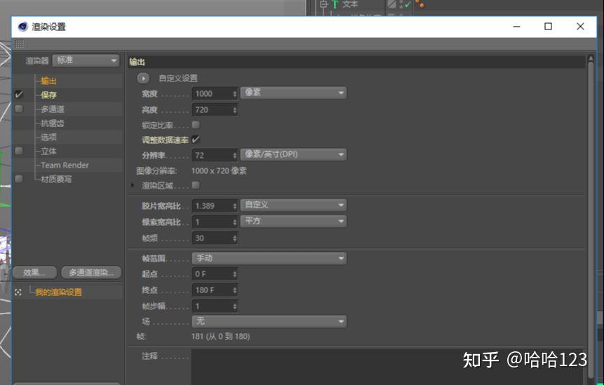Click the orange tag icon in background object manager
This screenshot has height=385, width=604.
click(420, 4)
